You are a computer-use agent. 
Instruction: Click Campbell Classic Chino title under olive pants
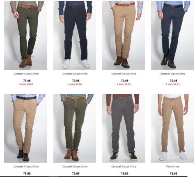click(x=75, y=167)
